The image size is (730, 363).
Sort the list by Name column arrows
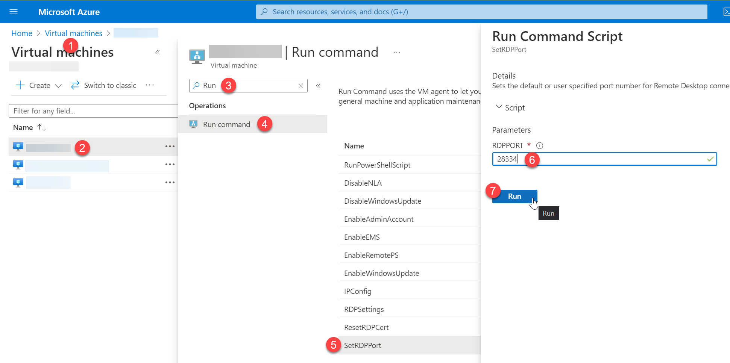41,127
